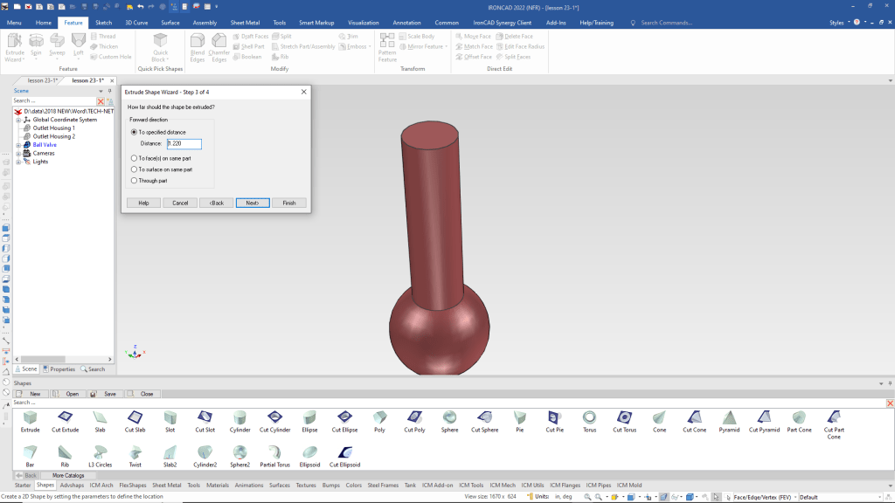The width and height of the screenshot is (895, 503).
Task: Click the Distance value input field
Action: tap(184, 144)
